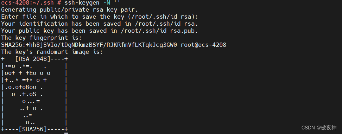The width and height of the screenshot is (342, 134).
Task: Click the 'Your identification has been saved' line
Action: tap(100, 24)
